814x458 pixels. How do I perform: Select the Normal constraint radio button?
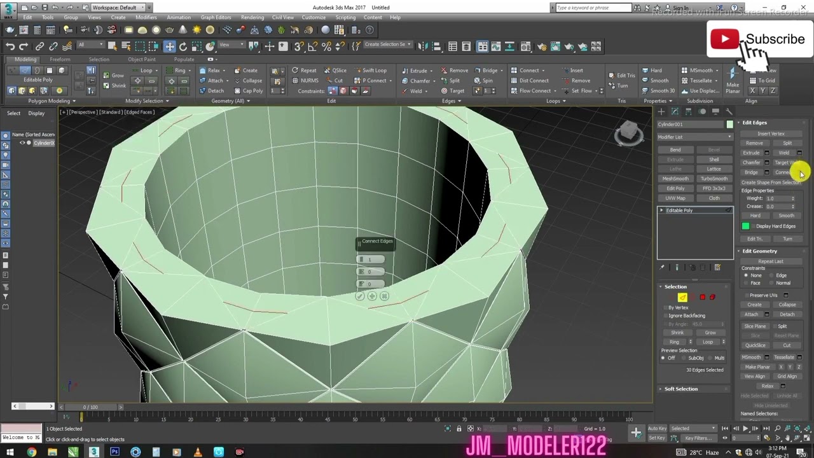tap(772, 283)
